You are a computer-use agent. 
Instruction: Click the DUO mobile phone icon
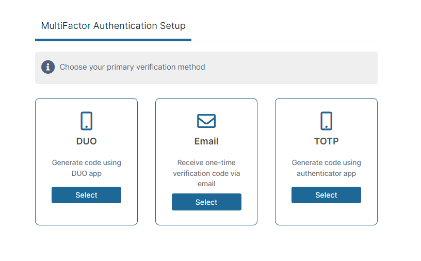pyautogui.click(x=86, y=121)
